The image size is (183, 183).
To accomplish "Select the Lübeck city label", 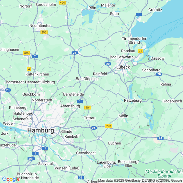I will (x=123, y=67).
